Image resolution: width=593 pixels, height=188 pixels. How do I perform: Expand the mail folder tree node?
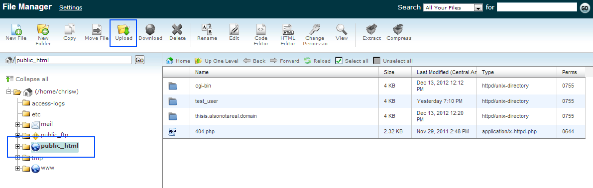[x=17, y=124]
